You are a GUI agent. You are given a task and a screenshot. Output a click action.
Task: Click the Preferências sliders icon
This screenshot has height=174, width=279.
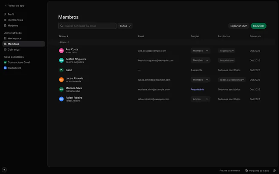pos(5,20)
